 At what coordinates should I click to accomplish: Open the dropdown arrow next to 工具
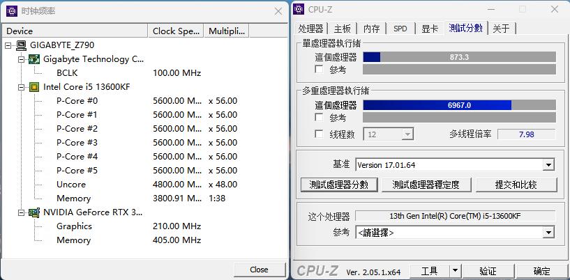[x=455, y=270]
